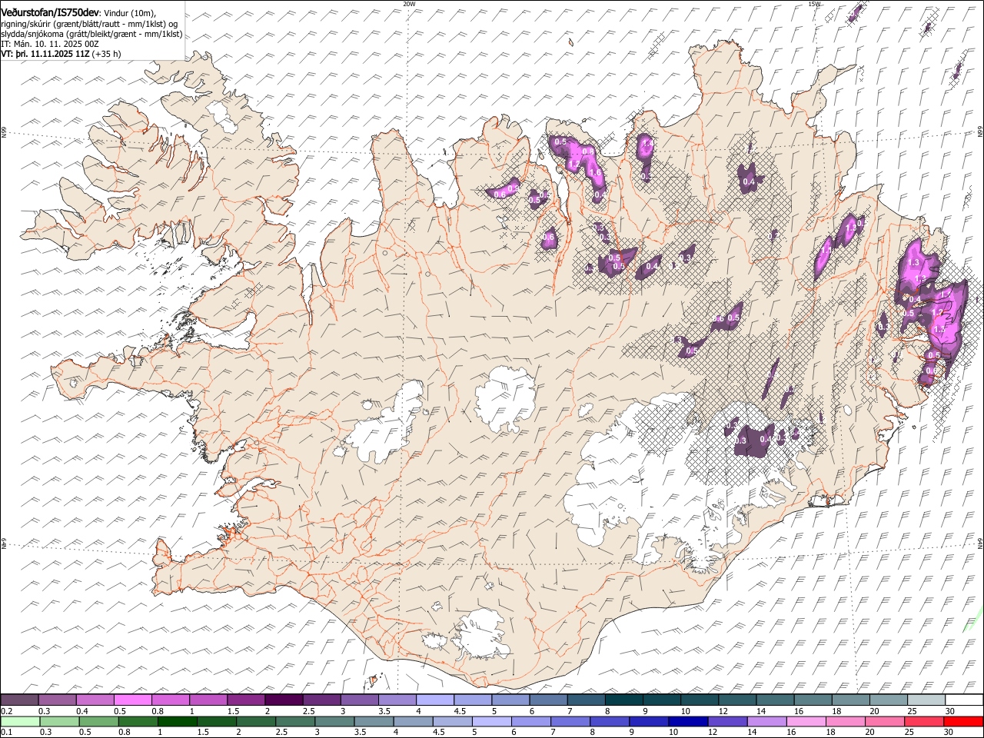The width and height of the screenshot is (984, 738).
Task: Pick the bottom legend swatch between 0.5 and 0.8
Action: pyautogui.click(x=98, y=721)
